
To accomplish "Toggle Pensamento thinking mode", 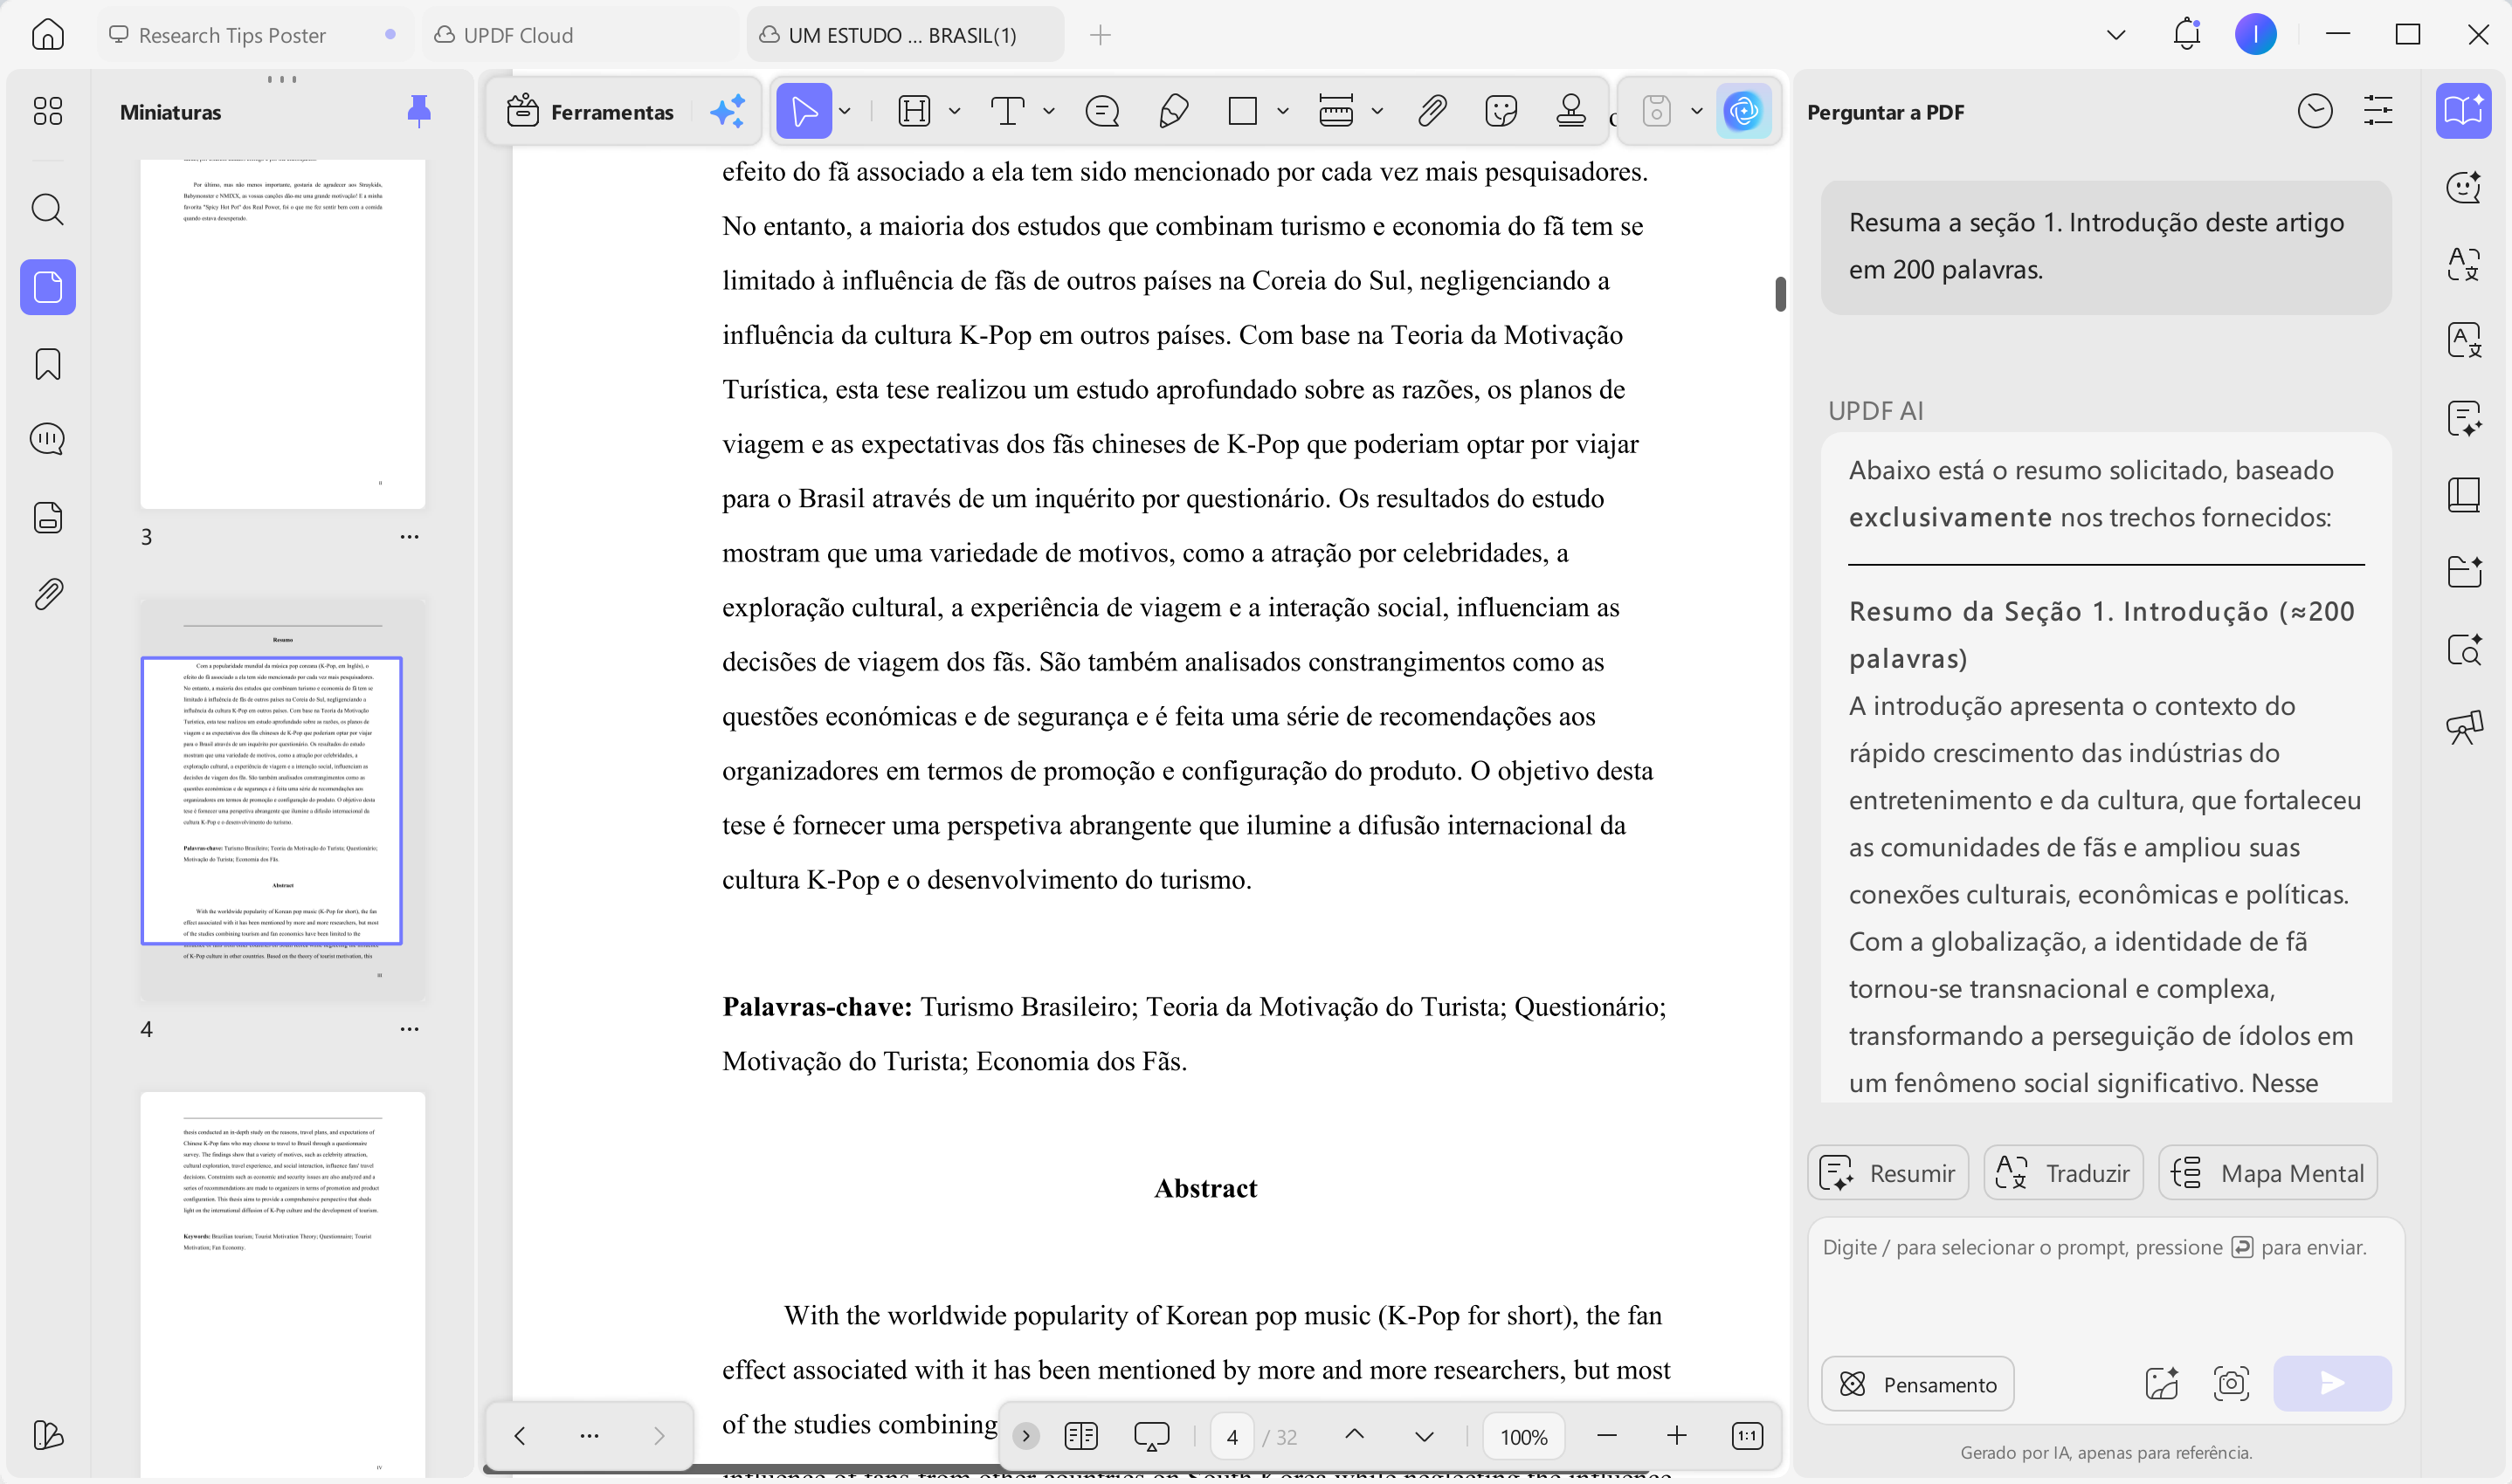I will click(x=1917, y=1384).
